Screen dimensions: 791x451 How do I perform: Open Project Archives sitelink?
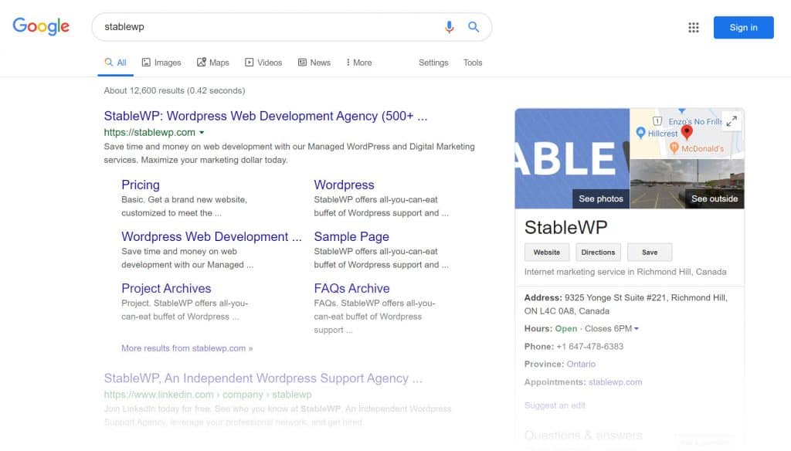pos(166,288)
